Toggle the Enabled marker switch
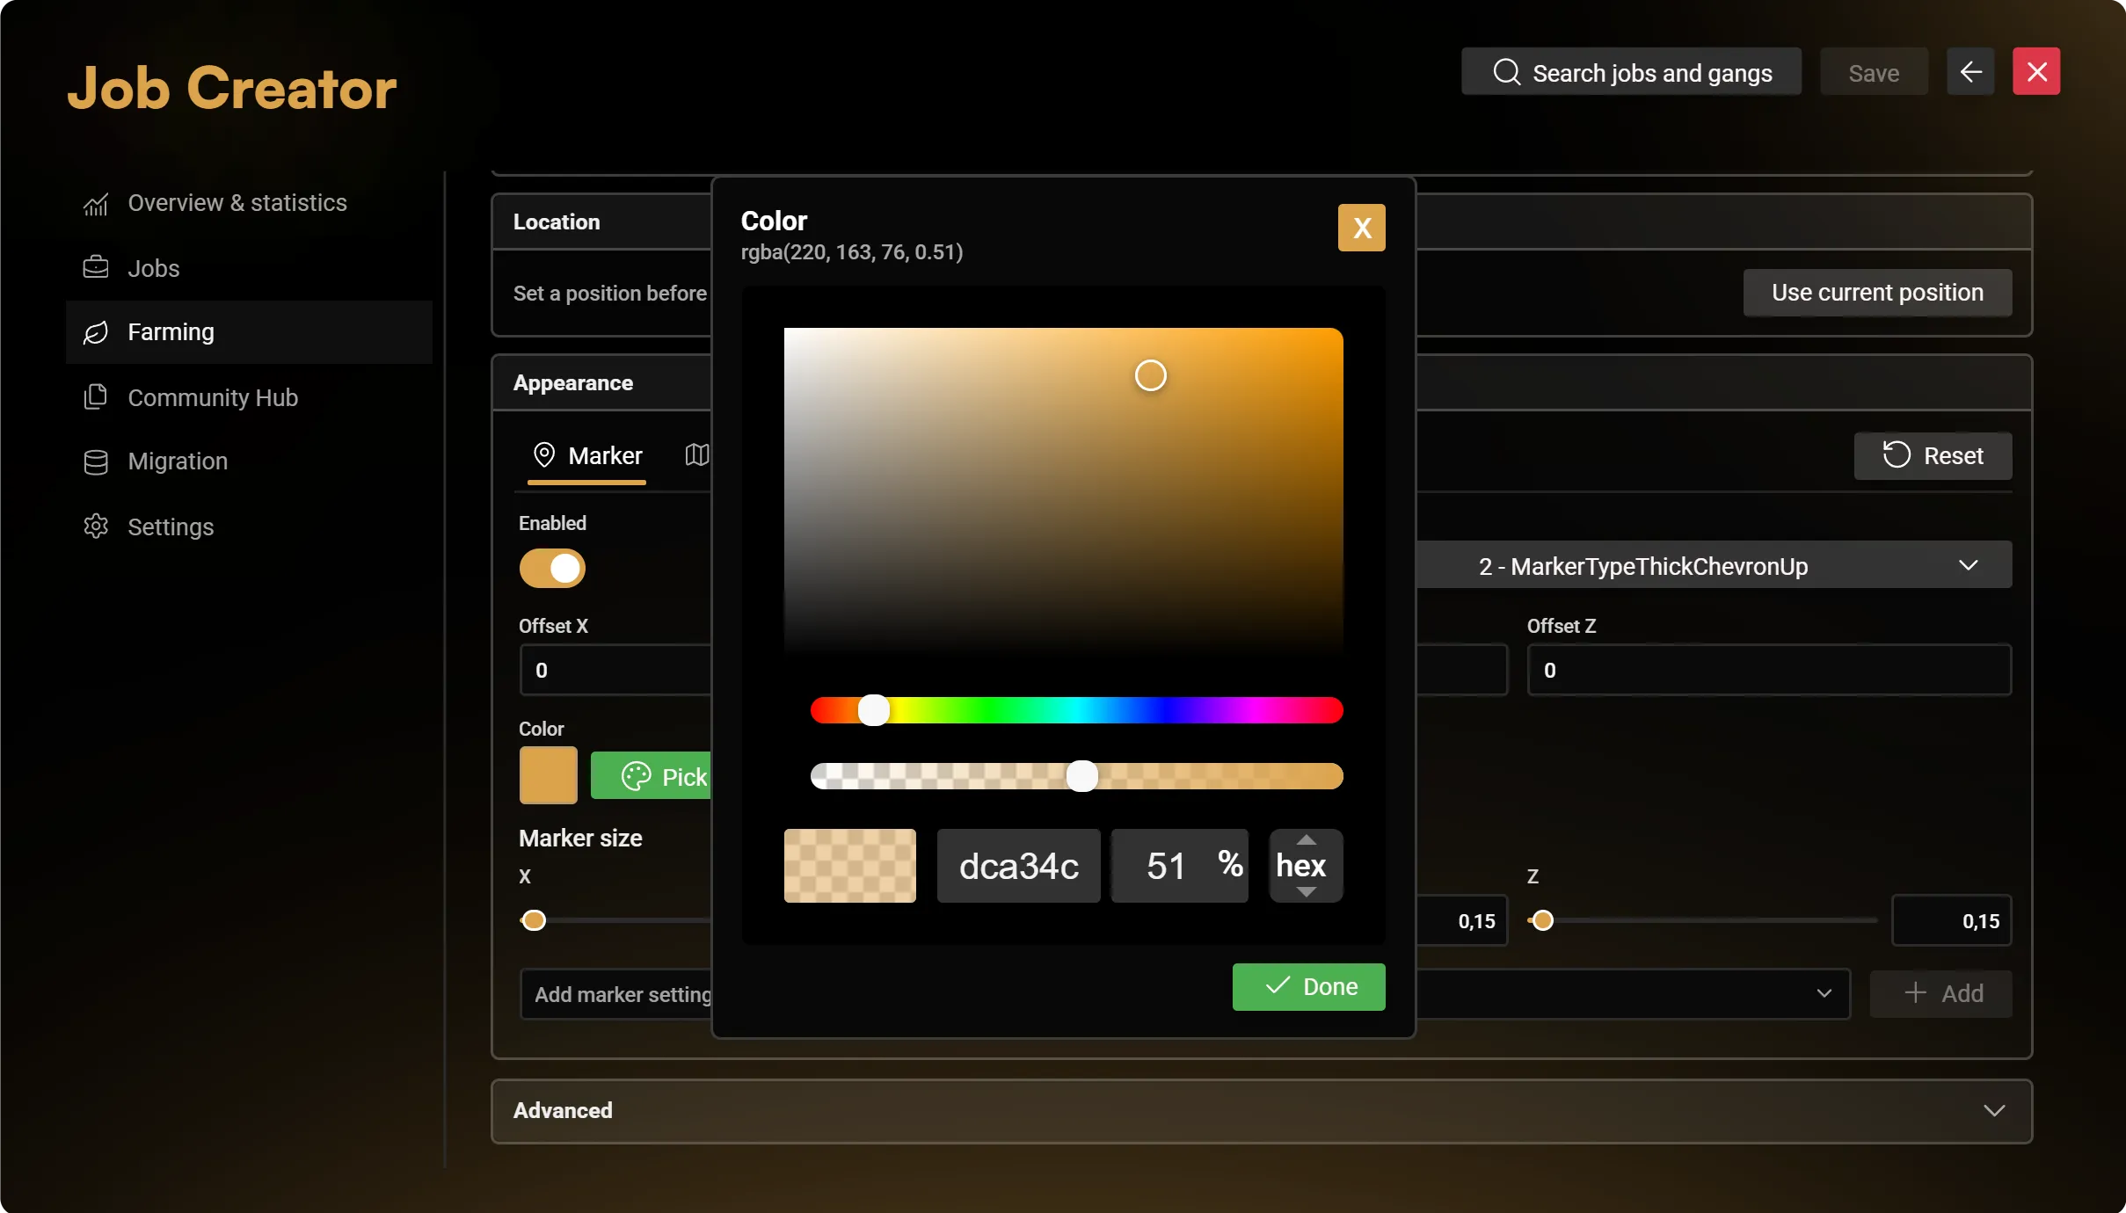 click(552, 568)
